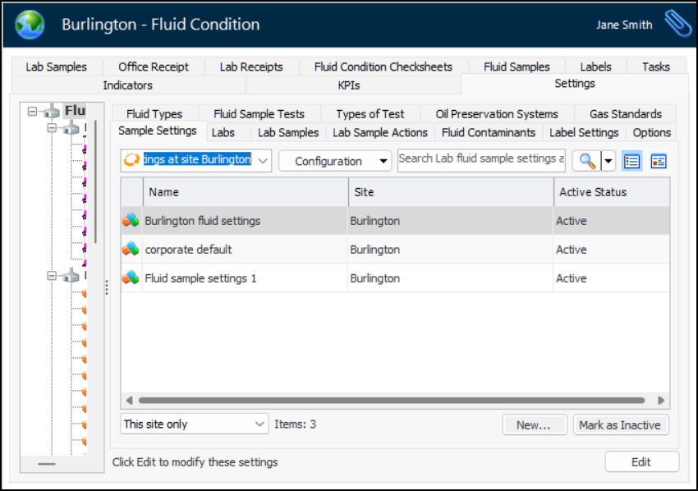
Task: Click Mark as Inactive button
Action: pos(620,424)
